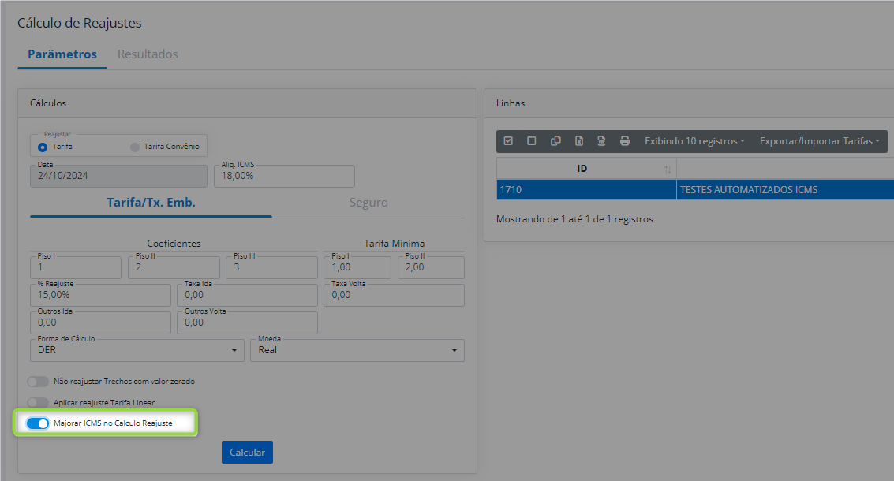Open the Forma de Cálculo dropdown
This screenshot has height=481, width=894.
pyautogui.click(x=137, y=350)
